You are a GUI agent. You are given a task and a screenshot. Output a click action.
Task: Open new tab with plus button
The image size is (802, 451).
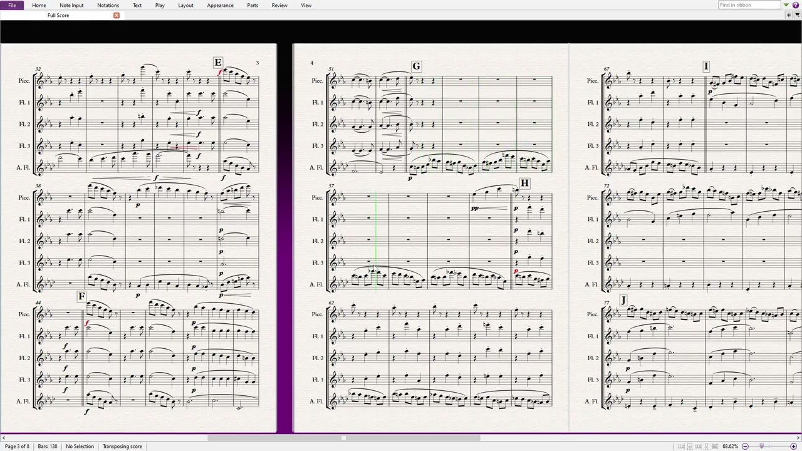tap(789, 15)
